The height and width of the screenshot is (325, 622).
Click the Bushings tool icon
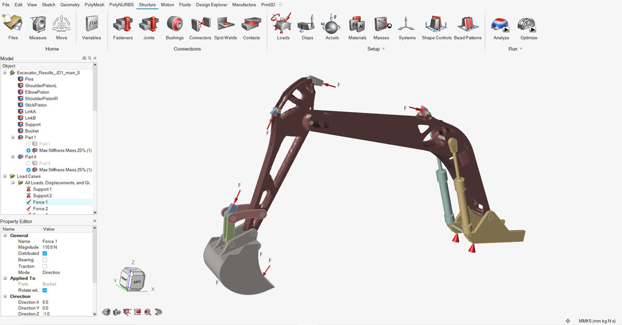point(175,25)
